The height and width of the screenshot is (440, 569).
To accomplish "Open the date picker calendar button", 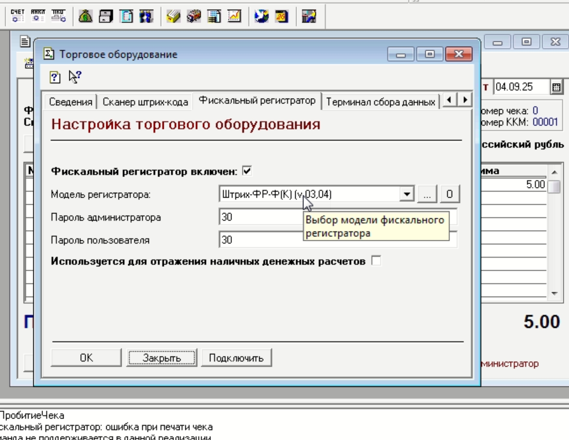I will pos(556,87).
